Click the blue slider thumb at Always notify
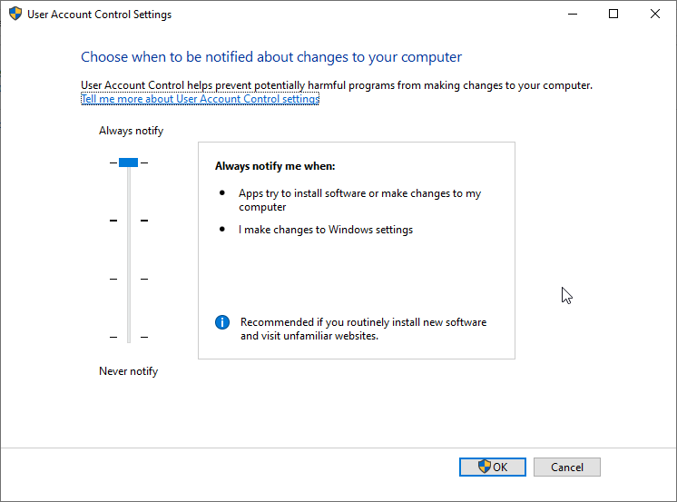The image size is (677, 502). pos(128,162)
